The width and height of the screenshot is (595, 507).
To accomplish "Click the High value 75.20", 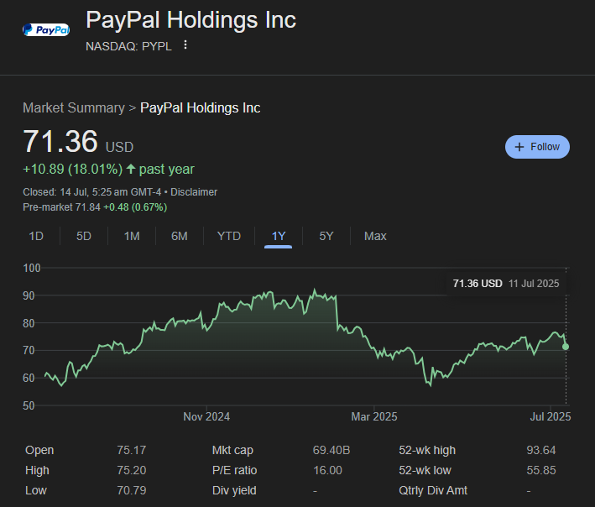I will 131,470.
